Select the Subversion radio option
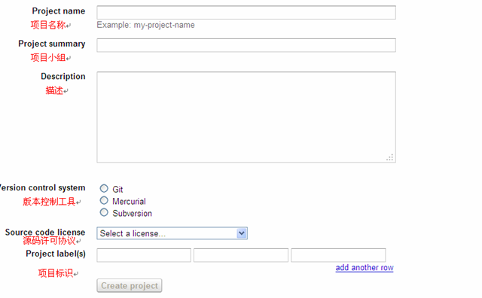The image size is (482, 298). [104, 213]
